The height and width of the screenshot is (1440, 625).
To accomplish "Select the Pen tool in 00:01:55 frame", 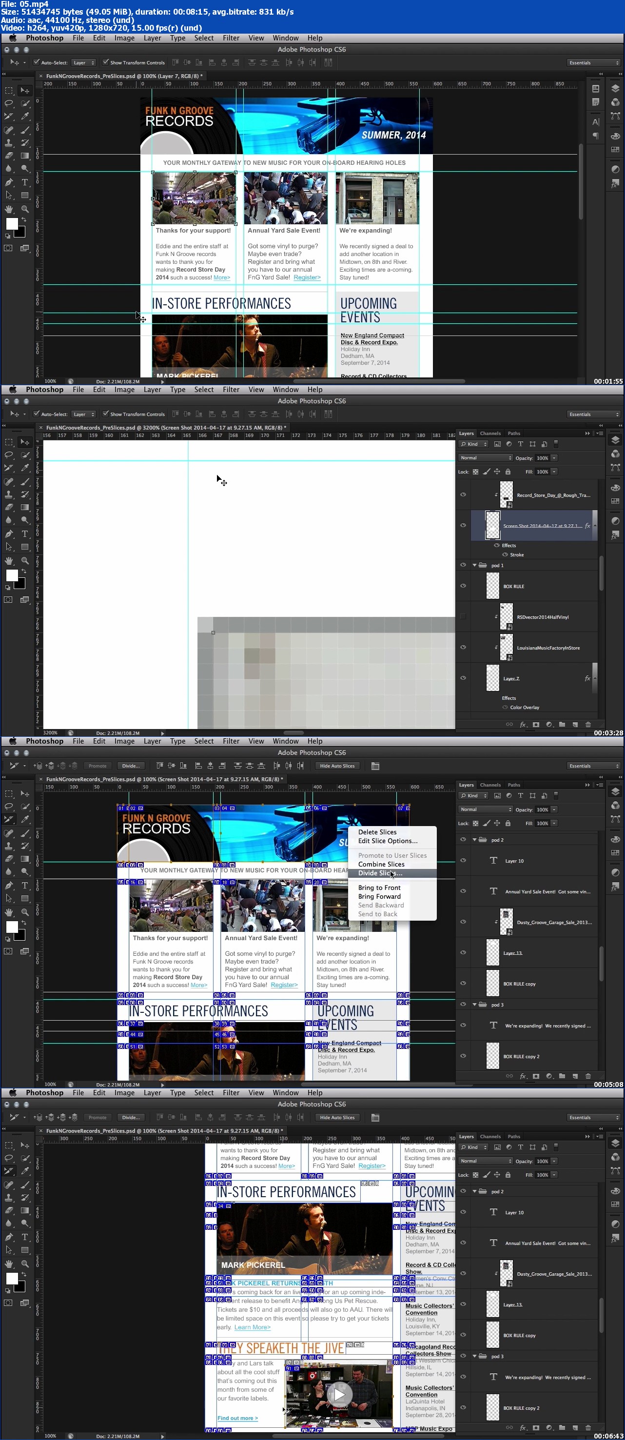I will click(9, 182).
